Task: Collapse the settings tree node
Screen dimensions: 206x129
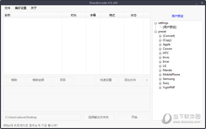Action: 156,23
